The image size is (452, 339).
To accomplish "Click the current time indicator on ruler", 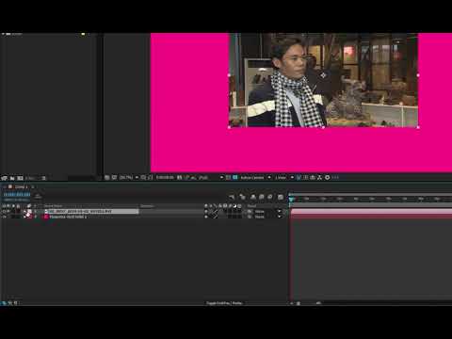I will [292, 199].
